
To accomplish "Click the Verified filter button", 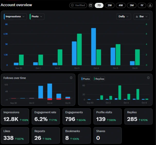I will click(x=78, y=5).
